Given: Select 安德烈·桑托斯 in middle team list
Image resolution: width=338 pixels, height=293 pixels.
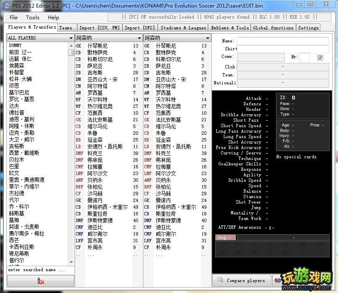Looking at the screenshot, I should 105,146.
